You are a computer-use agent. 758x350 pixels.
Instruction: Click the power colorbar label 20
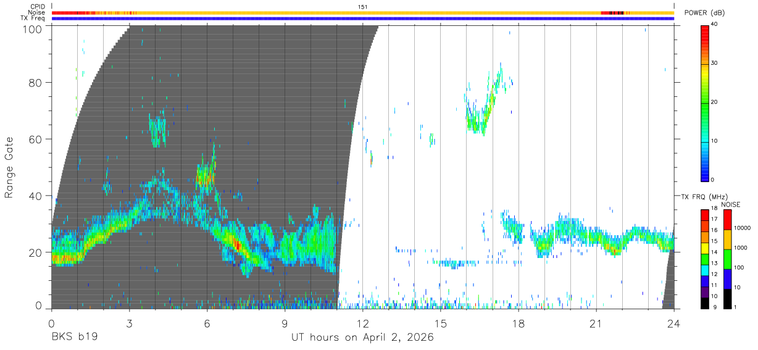point(714,102)
